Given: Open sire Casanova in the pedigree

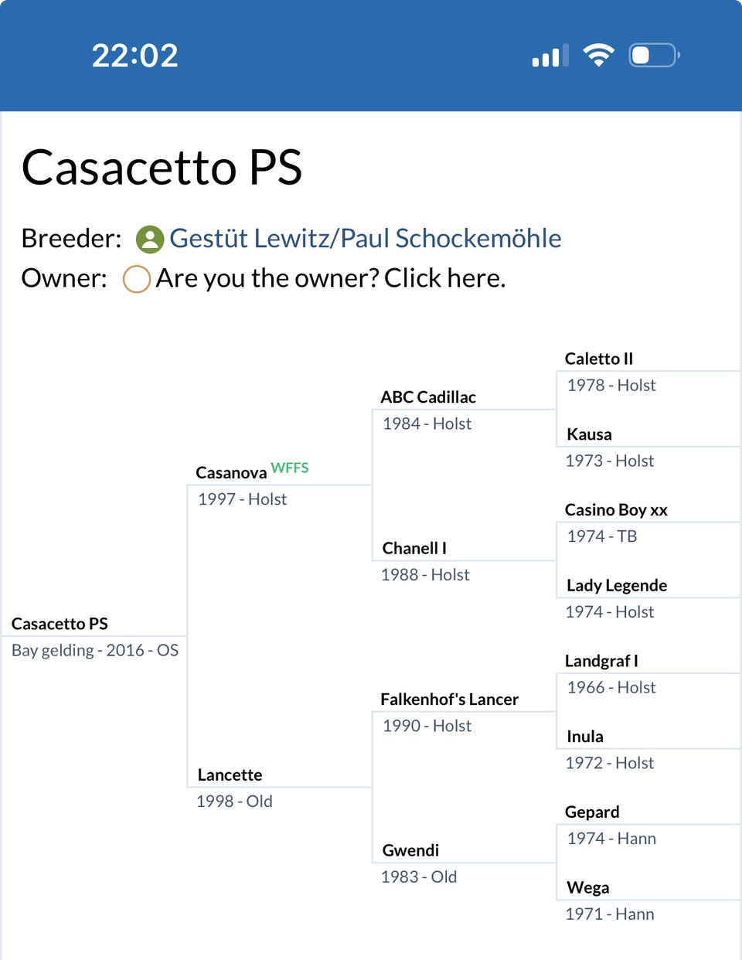Looking at the screenshot, I should (231, 472).
